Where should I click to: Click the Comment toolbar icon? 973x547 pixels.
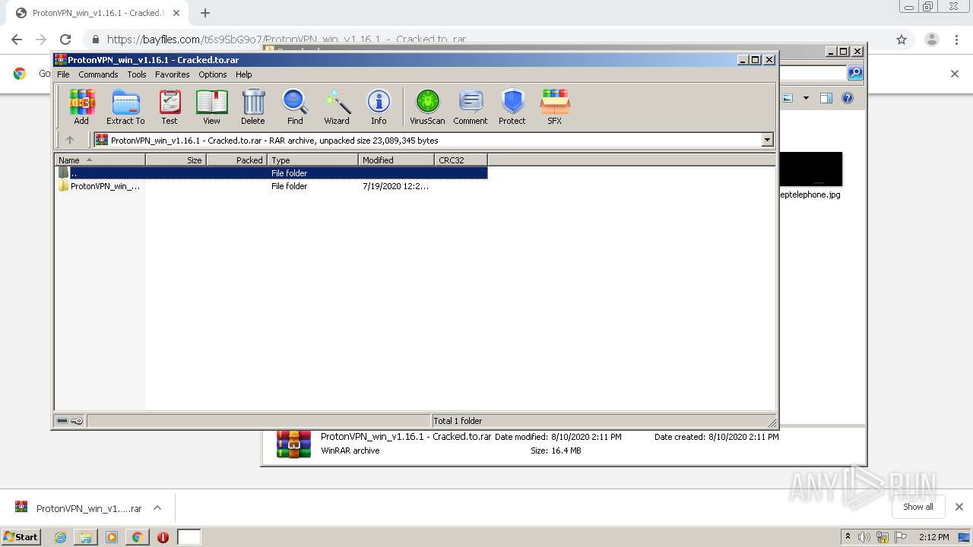click(471, 106)
